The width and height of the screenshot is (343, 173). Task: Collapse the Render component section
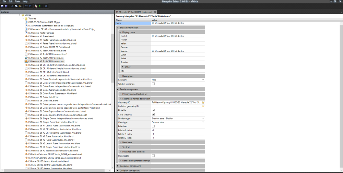tap(118, 89)
